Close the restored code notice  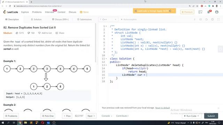tap(218, 108)
